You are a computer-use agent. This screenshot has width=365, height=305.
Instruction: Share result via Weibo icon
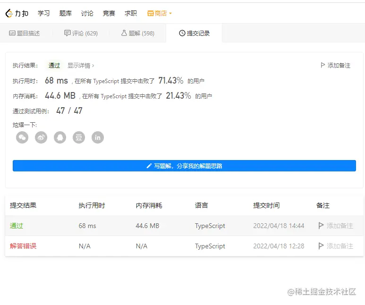coord(41,137)
